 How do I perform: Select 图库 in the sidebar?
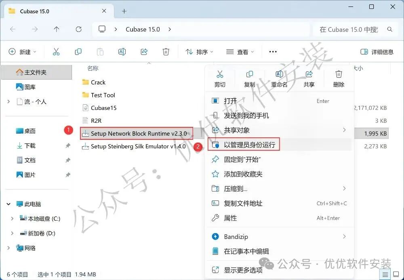click(37, 87)
